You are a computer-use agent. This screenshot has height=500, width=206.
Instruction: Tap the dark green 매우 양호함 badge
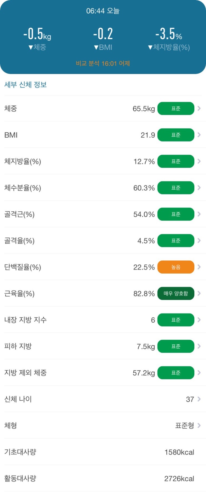click(176, 293)
